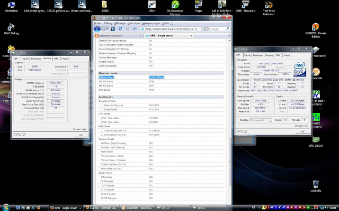Open the URL bar history dropdown

click(x=200, y=29)
